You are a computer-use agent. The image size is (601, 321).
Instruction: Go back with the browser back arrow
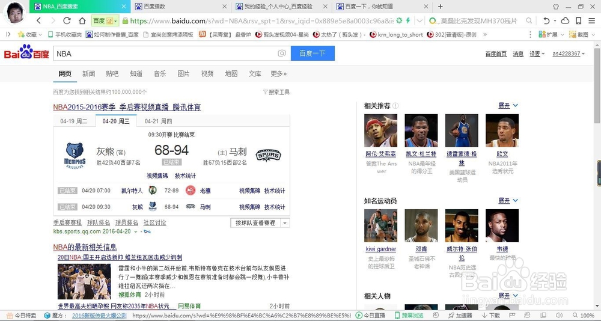(x=38, y=20)
